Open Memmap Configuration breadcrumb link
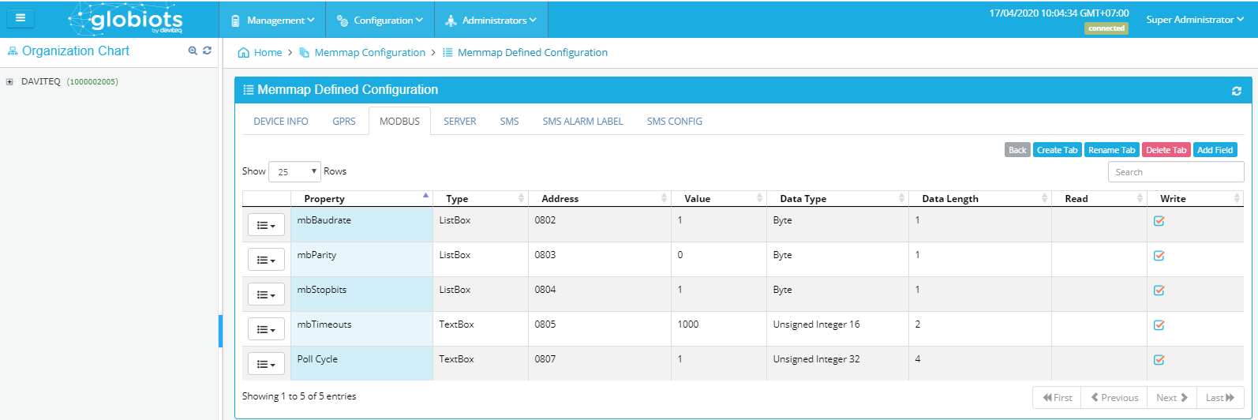 369,53
